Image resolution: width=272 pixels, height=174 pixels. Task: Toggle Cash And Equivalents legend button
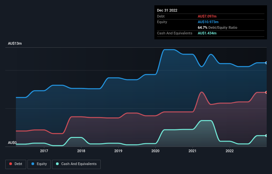click(x=76, y=164)
